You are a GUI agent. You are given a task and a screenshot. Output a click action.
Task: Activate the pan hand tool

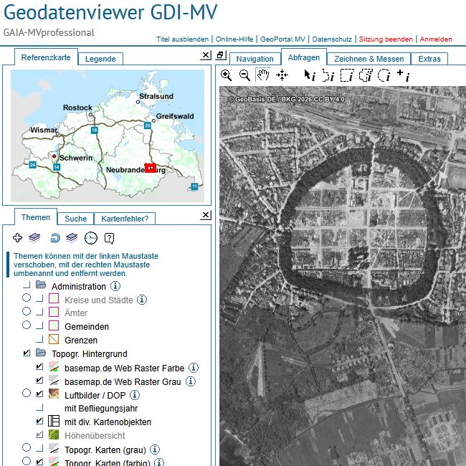point(263,75)
